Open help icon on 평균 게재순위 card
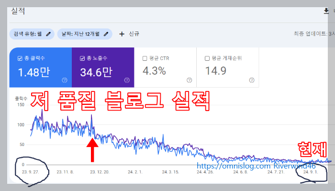 (x=252, y=80)
